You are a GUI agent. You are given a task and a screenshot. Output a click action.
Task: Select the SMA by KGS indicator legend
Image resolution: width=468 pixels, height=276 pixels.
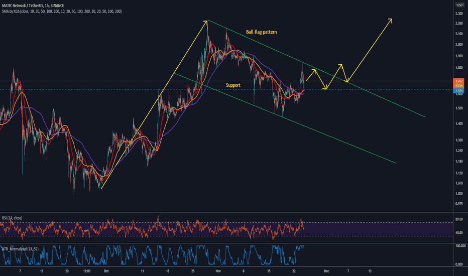[x=62, y=12]
